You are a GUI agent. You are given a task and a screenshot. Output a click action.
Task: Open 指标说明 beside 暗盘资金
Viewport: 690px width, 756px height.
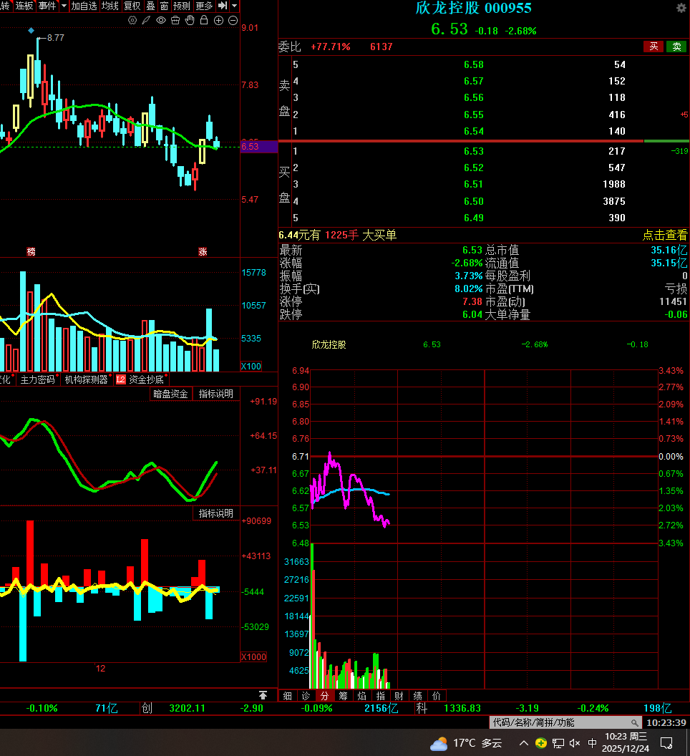pyautogui.click(x=216, y=394)
